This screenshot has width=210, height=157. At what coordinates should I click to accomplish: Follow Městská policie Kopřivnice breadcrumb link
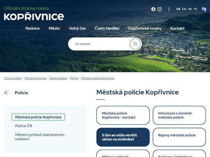click(x=98, y=78)
